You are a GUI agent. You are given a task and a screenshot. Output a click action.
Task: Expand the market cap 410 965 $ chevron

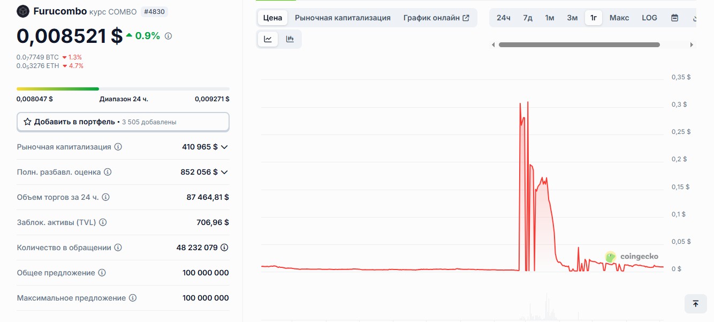(x=224, y=147)
